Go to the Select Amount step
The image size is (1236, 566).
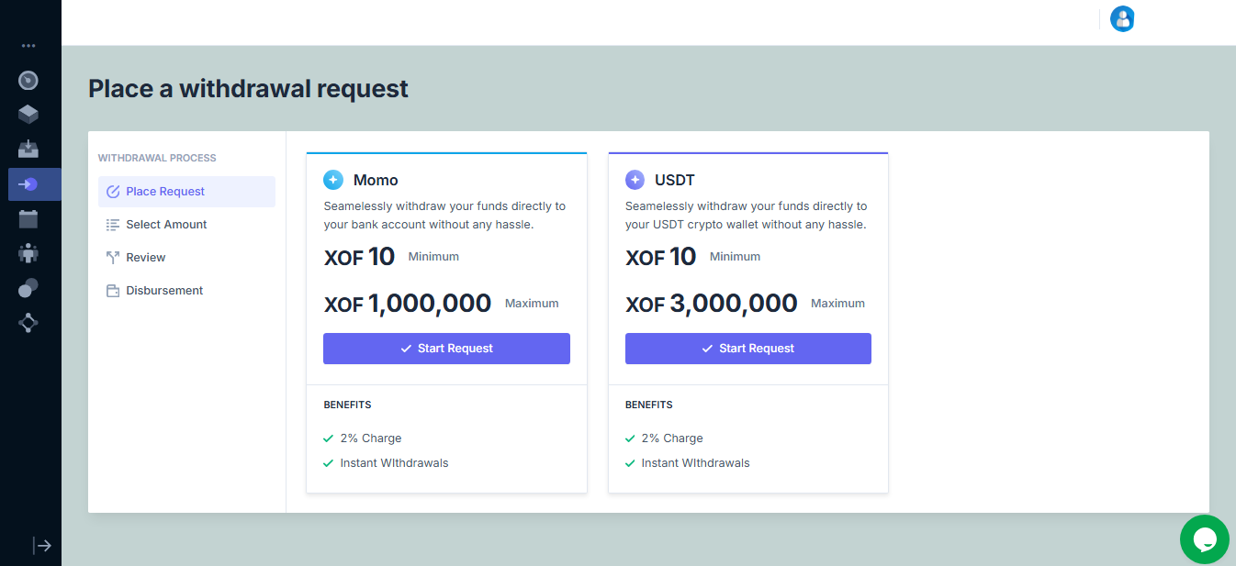(x=166, y=225)
